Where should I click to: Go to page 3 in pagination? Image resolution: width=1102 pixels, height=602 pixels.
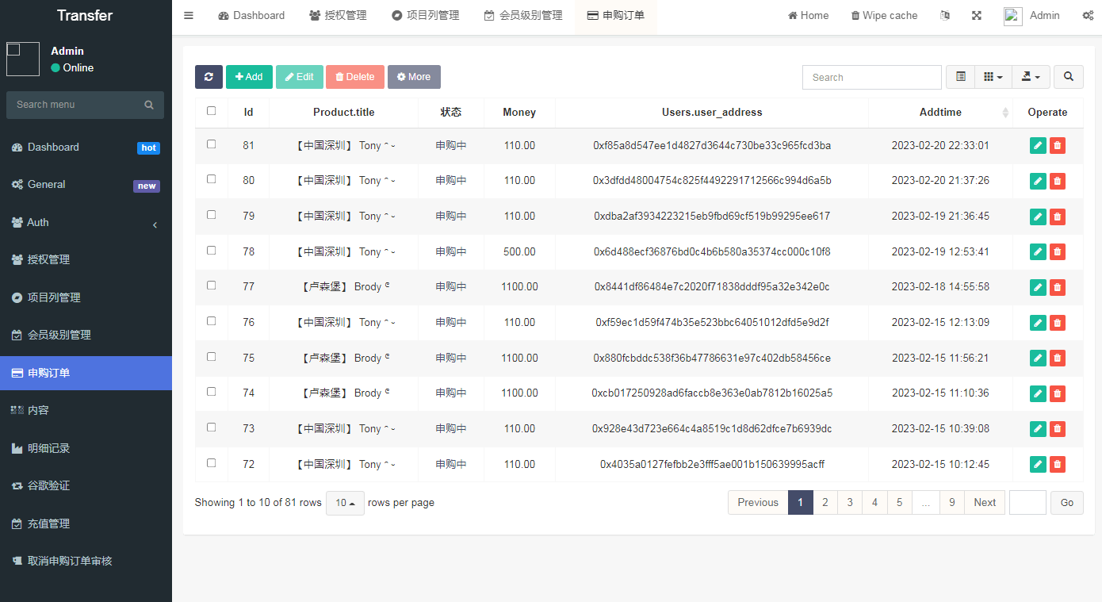click(x=850, y=503)
